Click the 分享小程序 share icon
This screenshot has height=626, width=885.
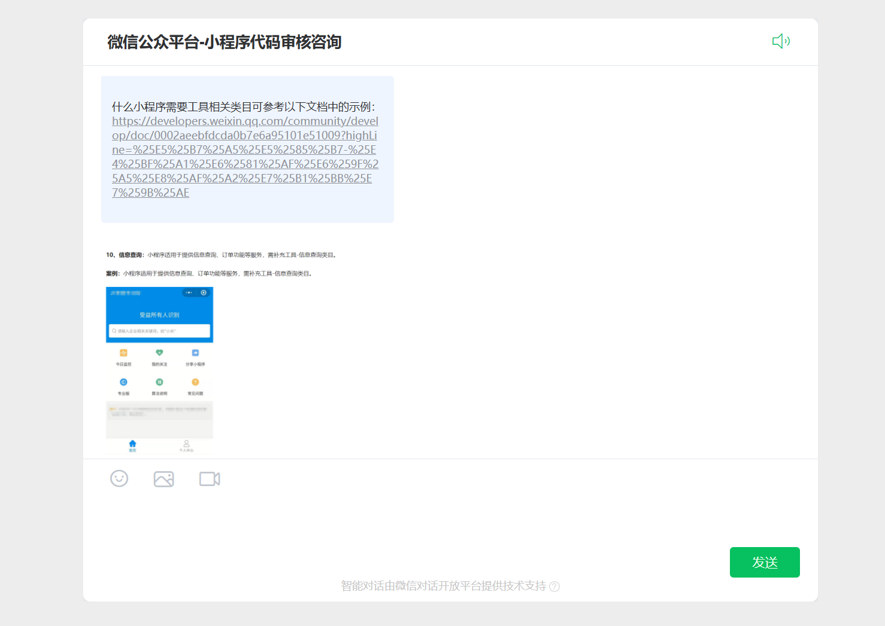coord(196,353)
